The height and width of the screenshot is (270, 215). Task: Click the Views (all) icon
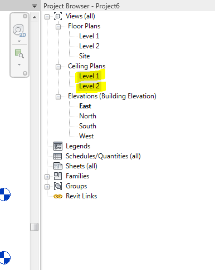point(58,16)
